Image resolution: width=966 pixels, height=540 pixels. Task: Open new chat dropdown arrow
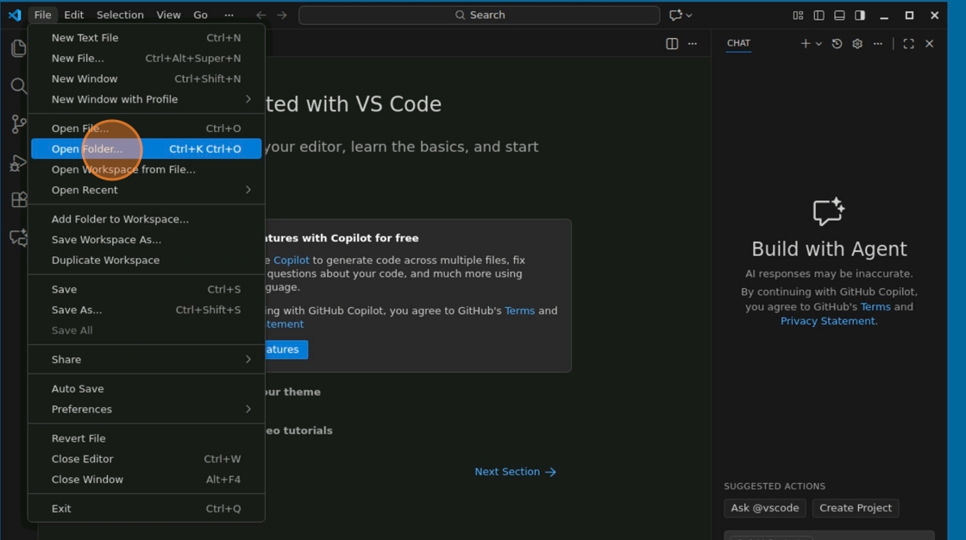tap(819, 44)
